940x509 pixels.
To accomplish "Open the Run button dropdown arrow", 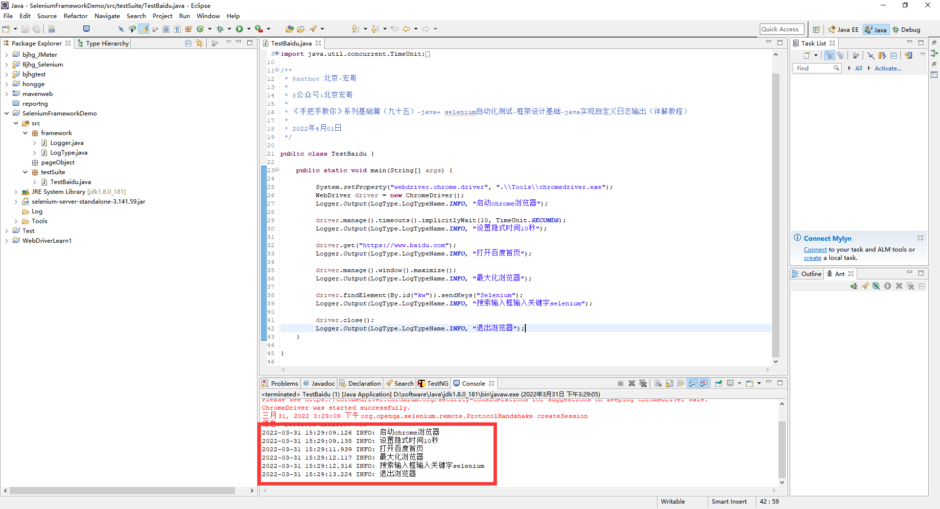I will (249, 29).
